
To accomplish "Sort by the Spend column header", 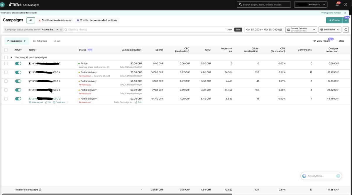I will tap(159, 50).
